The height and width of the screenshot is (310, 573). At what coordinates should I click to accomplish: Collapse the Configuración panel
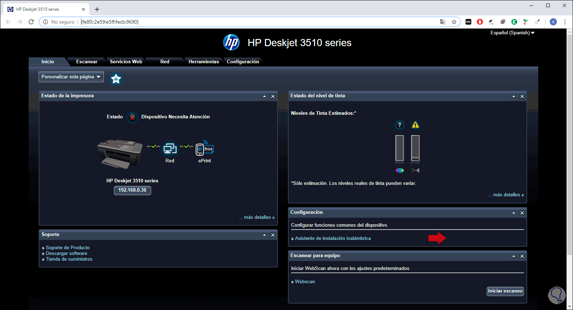(x=514, y=213)
